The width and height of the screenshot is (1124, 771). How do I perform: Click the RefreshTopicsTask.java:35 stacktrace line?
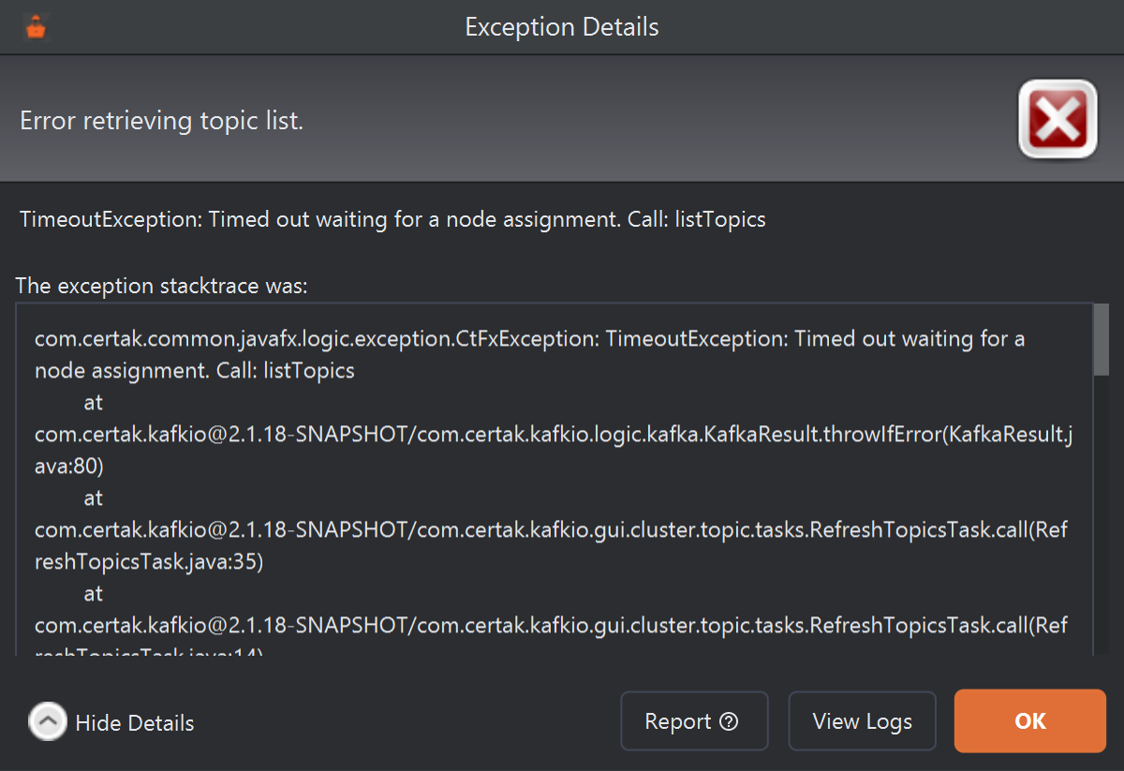coord(551,546)
